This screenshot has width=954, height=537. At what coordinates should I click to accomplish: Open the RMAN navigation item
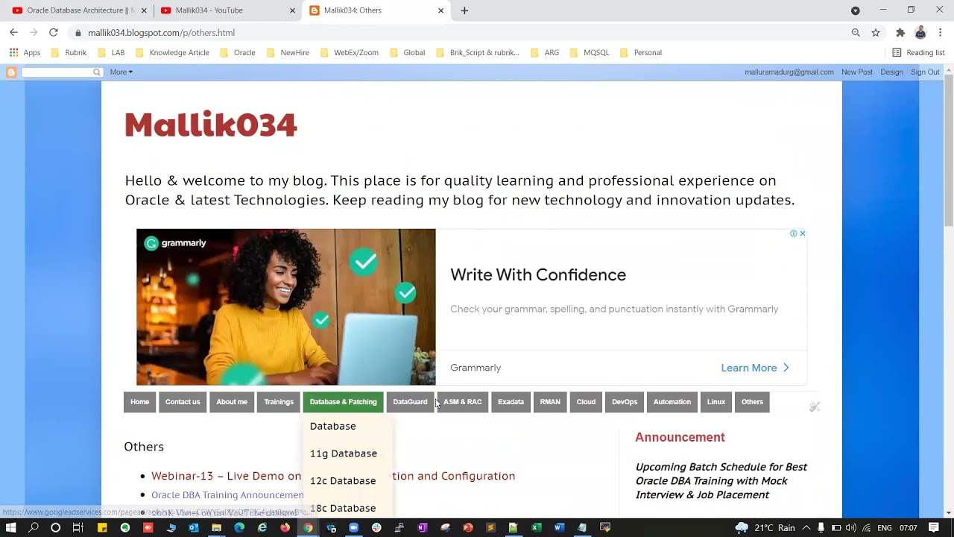coord(550,402)
